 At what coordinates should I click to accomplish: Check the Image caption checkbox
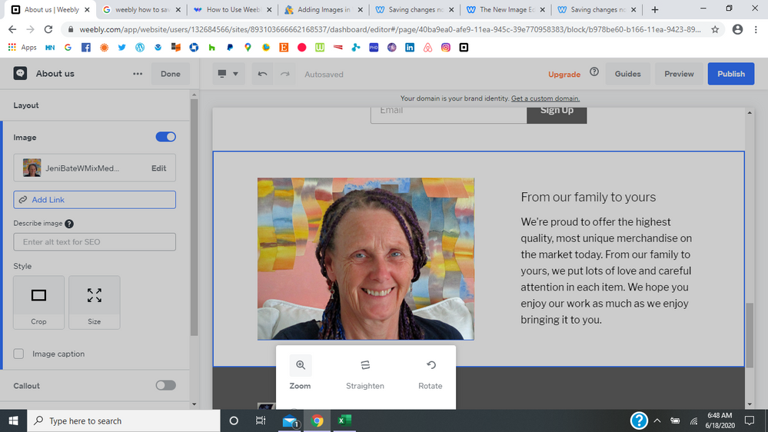click(19, 354)
